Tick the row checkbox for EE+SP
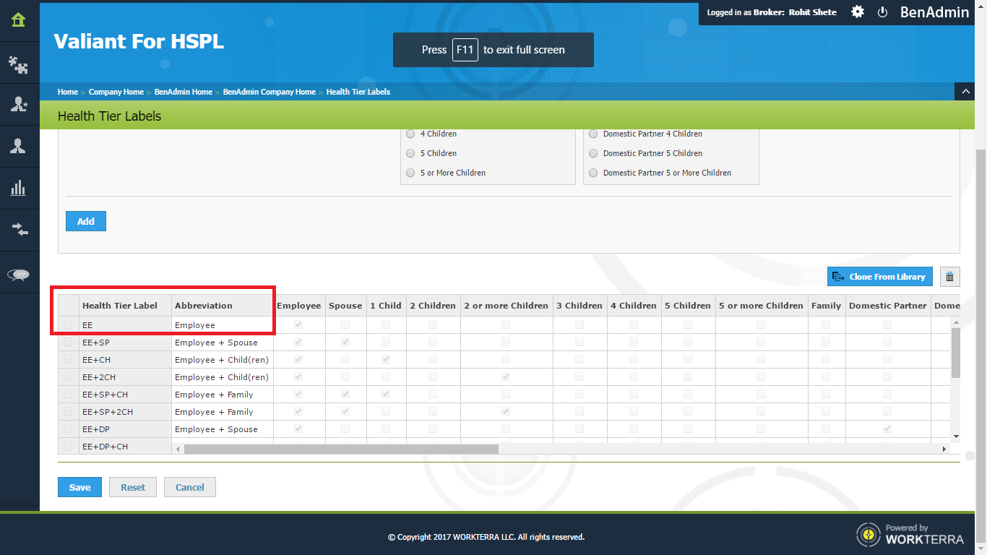The height and width of the screenshot is (555, 987). (x=68, y=343)
